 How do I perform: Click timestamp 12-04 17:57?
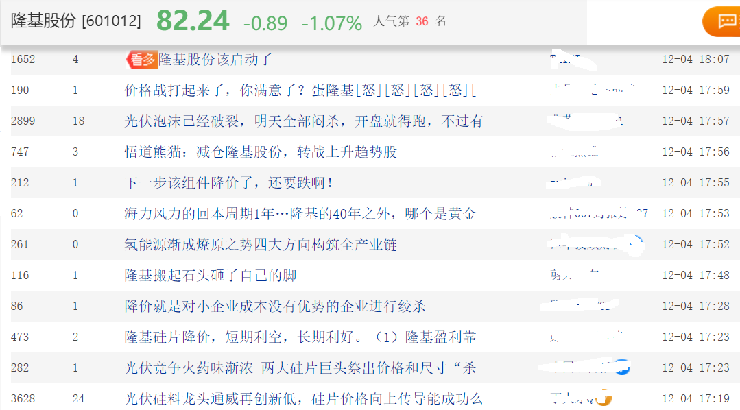pyautogui.click(x=695, y=121)
